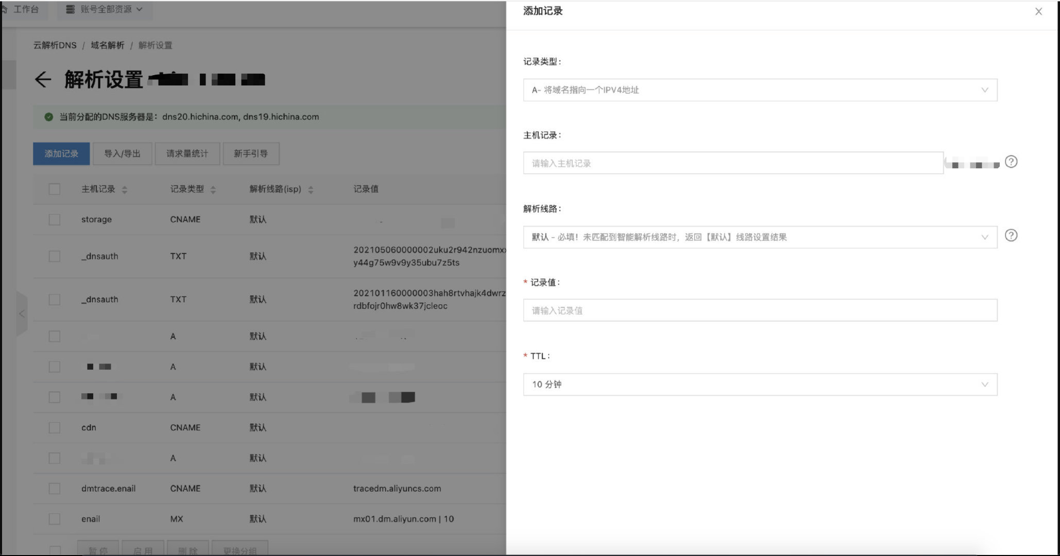Click the email host record

click(x=91, y=518)
